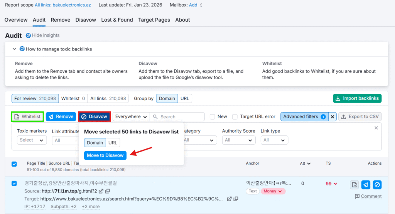Viewport: 395px width, 214px height.
Task: Switch to Overview tab
Action: (16, 20)
